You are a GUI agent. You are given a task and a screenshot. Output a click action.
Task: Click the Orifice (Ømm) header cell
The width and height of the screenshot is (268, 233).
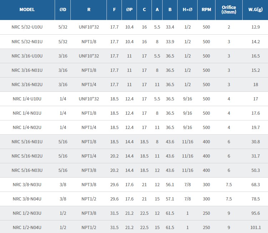click(x=229, y=10)
